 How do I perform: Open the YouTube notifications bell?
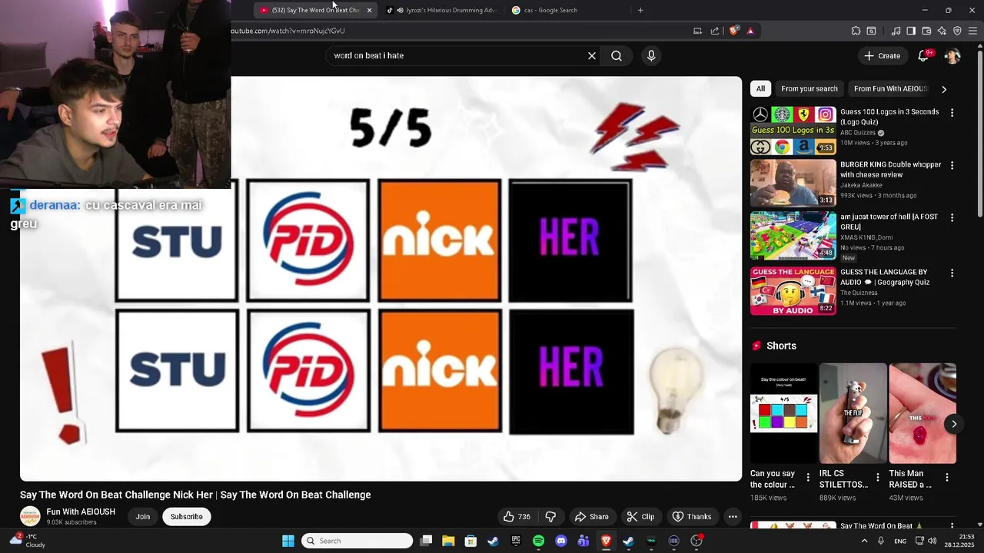(x=924, y=55)
